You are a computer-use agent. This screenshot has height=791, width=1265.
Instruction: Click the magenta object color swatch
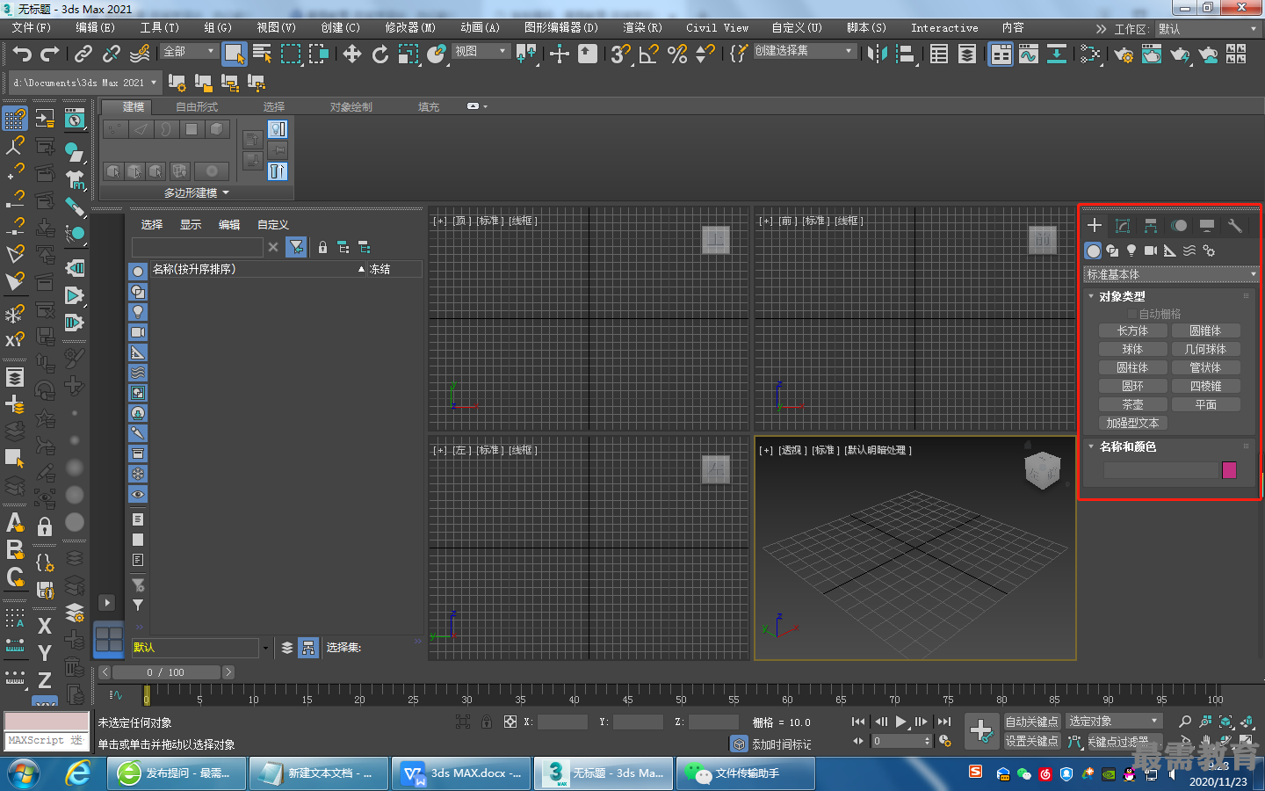pos(1229,470)
